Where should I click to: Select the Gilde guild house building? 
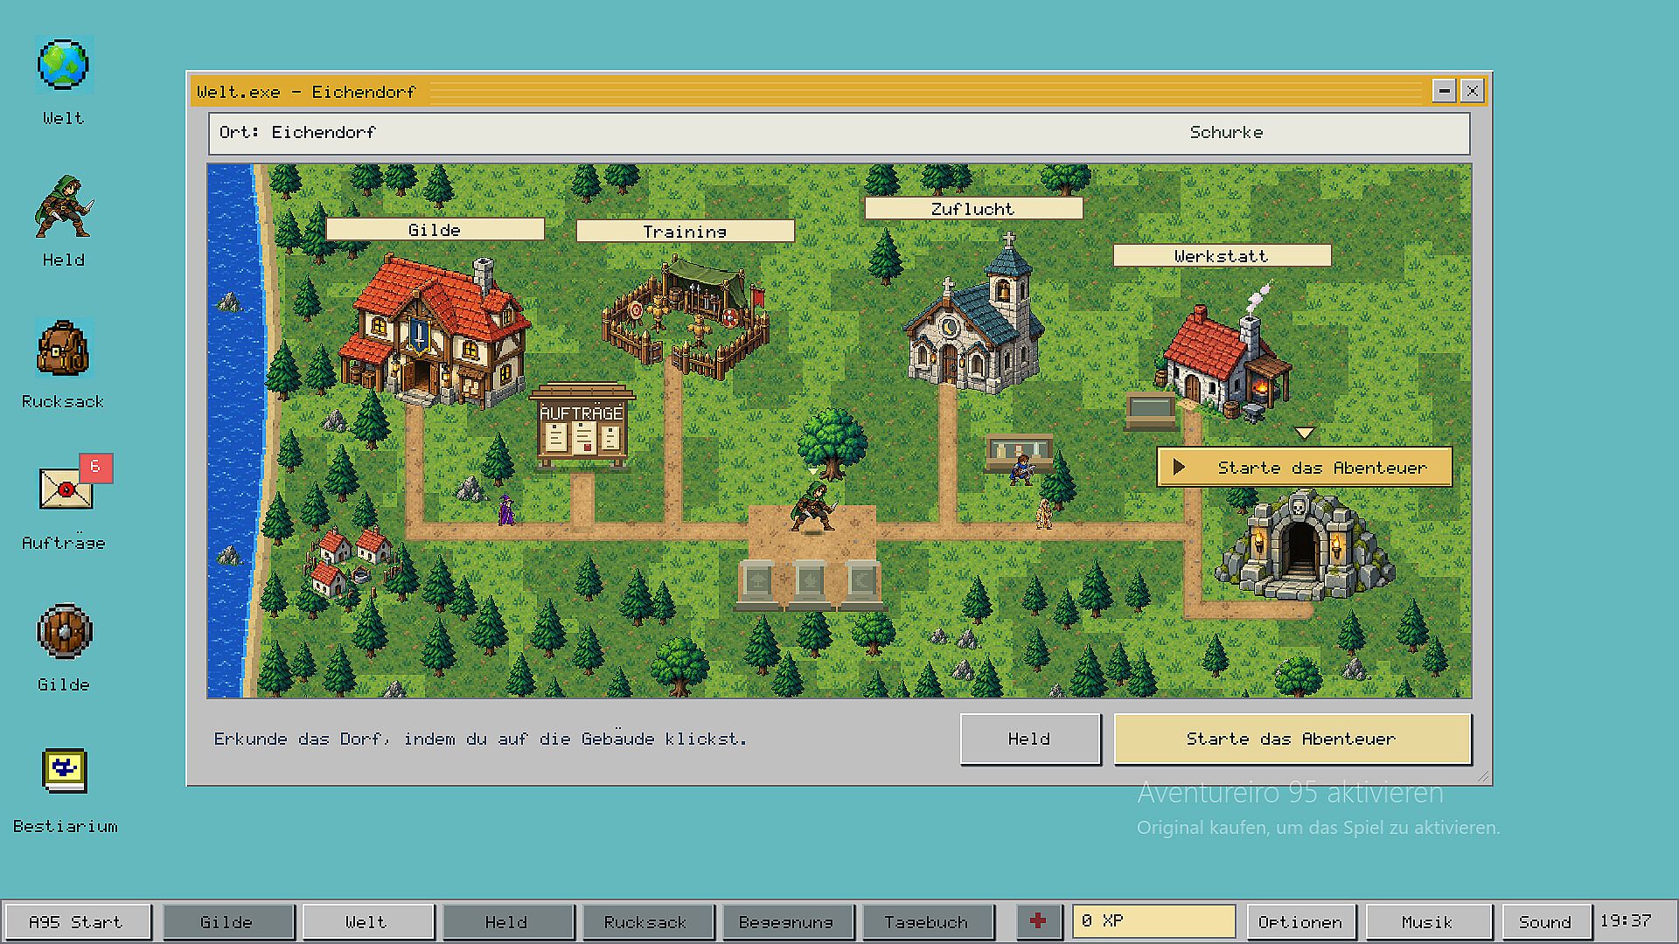435,330
